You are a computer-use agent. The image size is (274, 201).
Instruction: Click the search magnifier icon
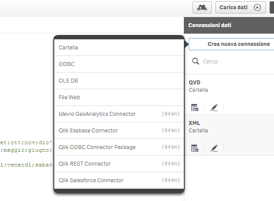196,61
